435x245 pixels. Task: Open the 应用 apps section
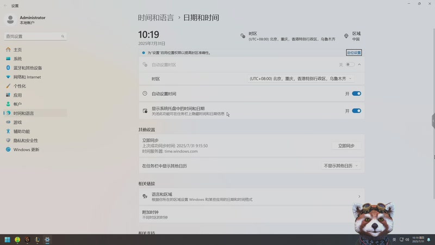pyautogui.click(x=17, y=95)
